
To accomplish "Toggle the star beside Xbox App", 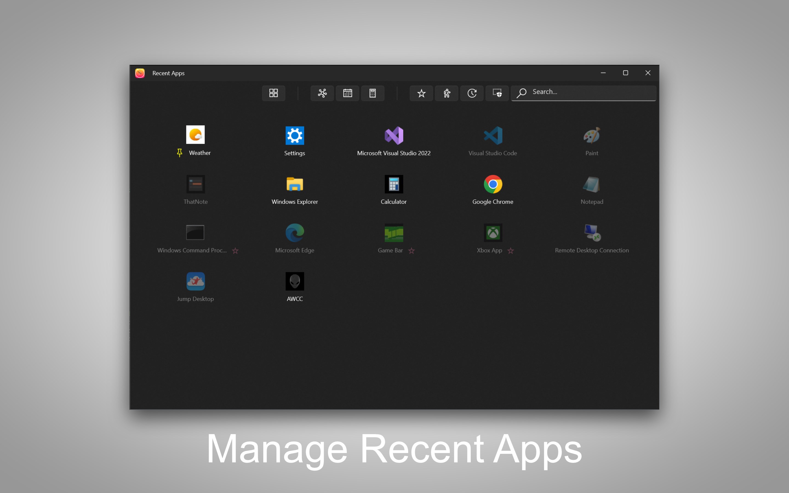I will point(511,250).
